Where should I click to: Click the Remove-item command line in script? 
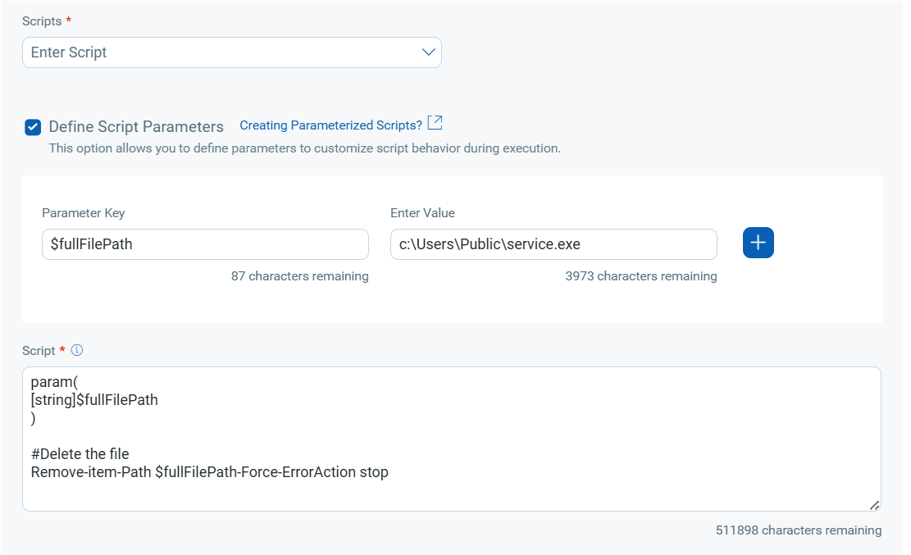tap(209, 472)
